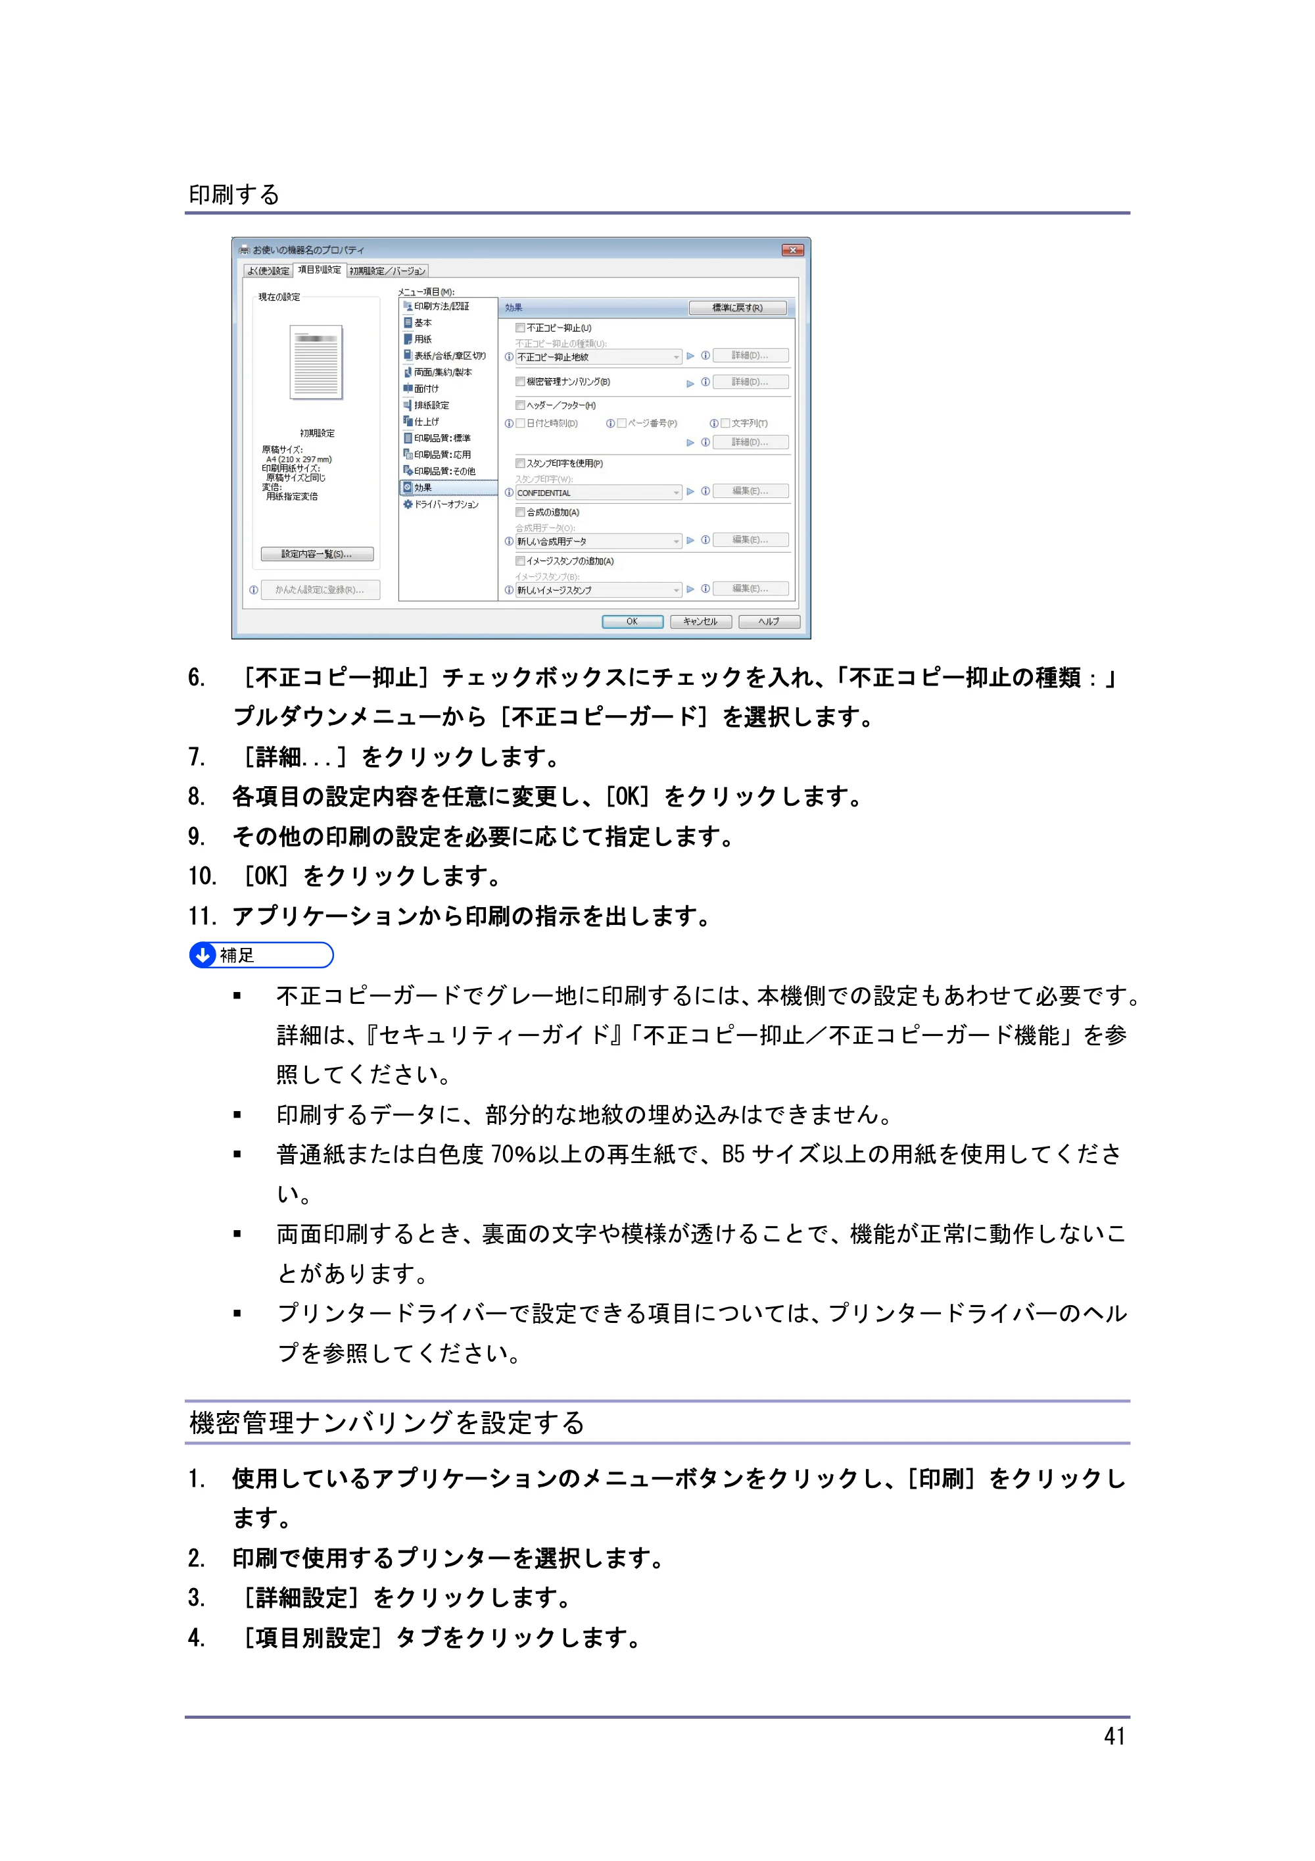The height and width of the screenshot is (1861, 1315).
Task: Click the キャンセル button
Action: coord(701,622)
